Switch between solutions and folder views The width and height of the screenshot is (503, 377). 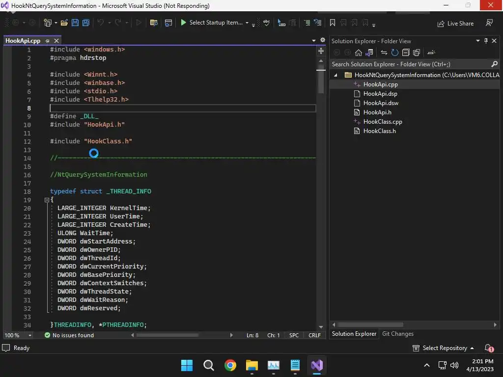point(369,53)
